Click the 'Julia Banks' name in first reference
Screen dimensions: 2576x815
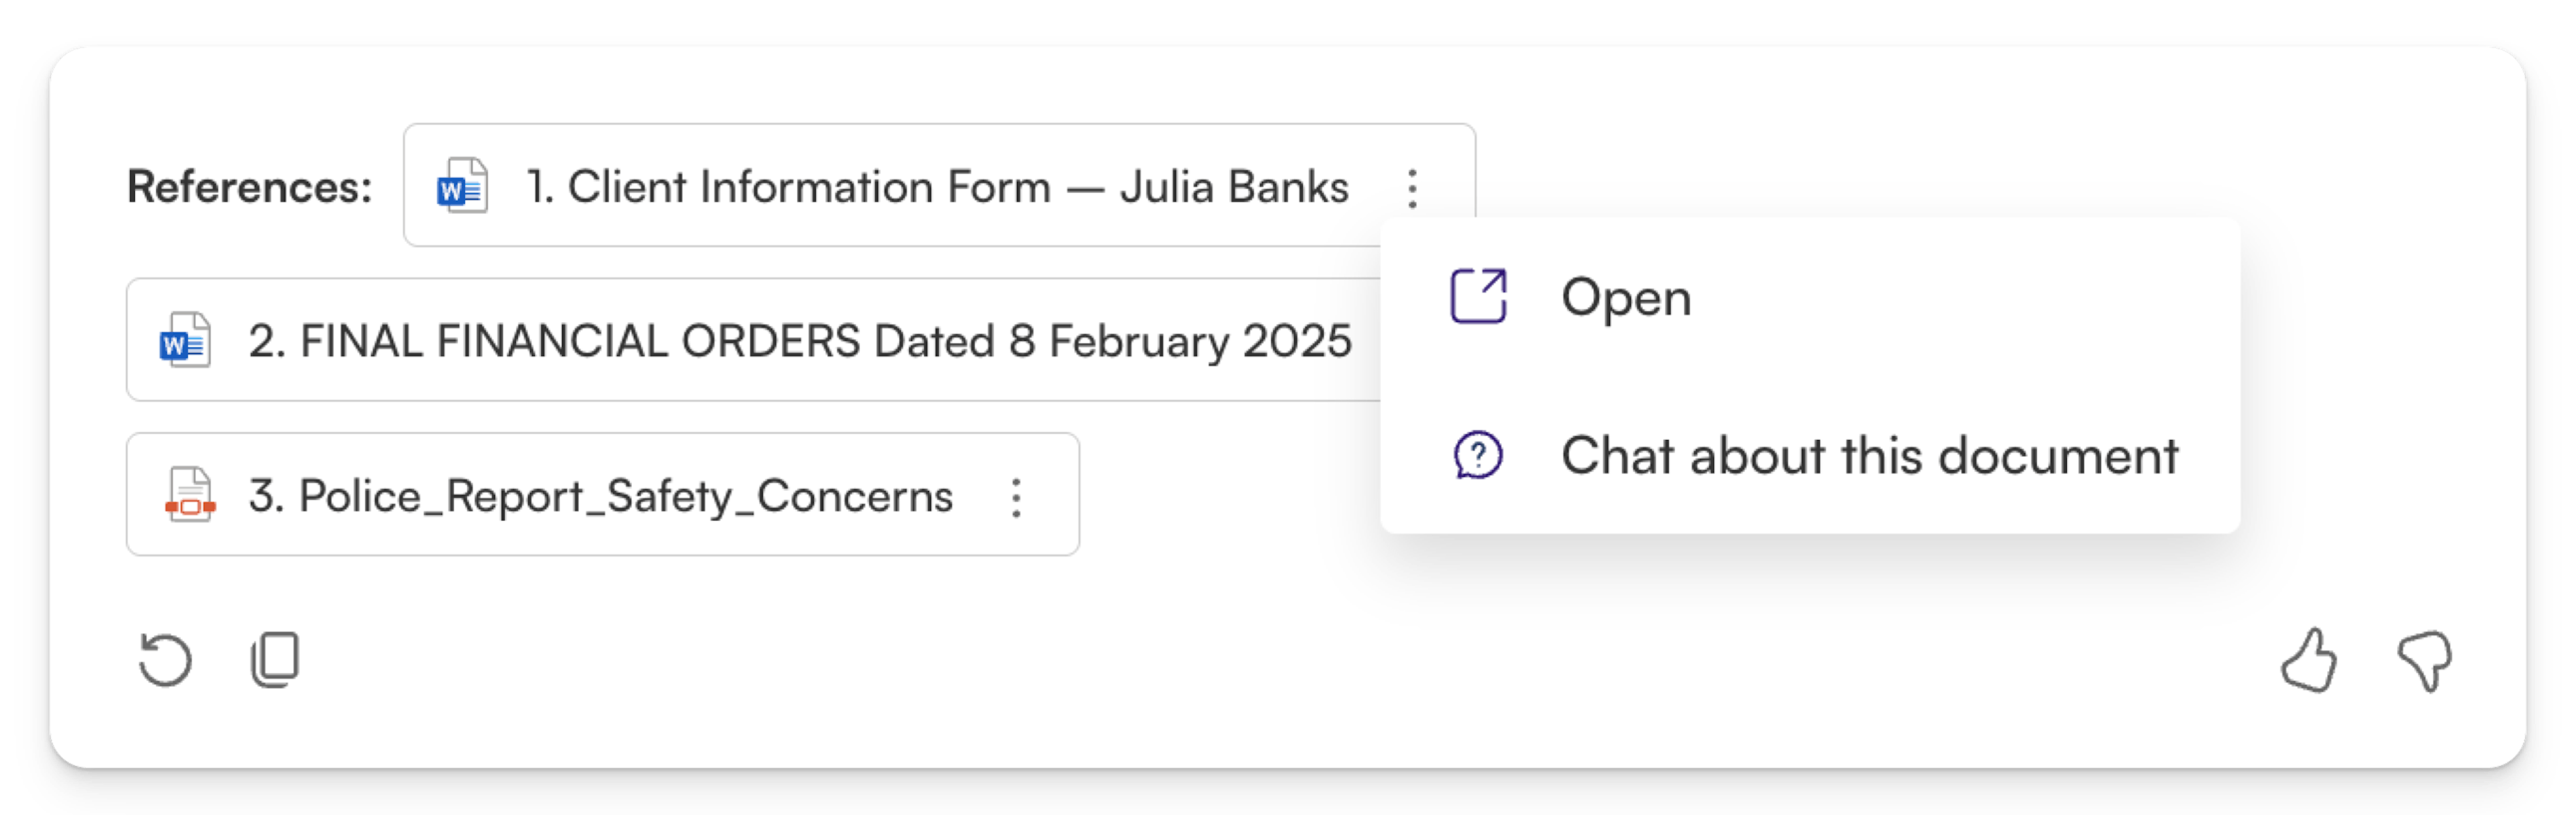[1234, 187]
